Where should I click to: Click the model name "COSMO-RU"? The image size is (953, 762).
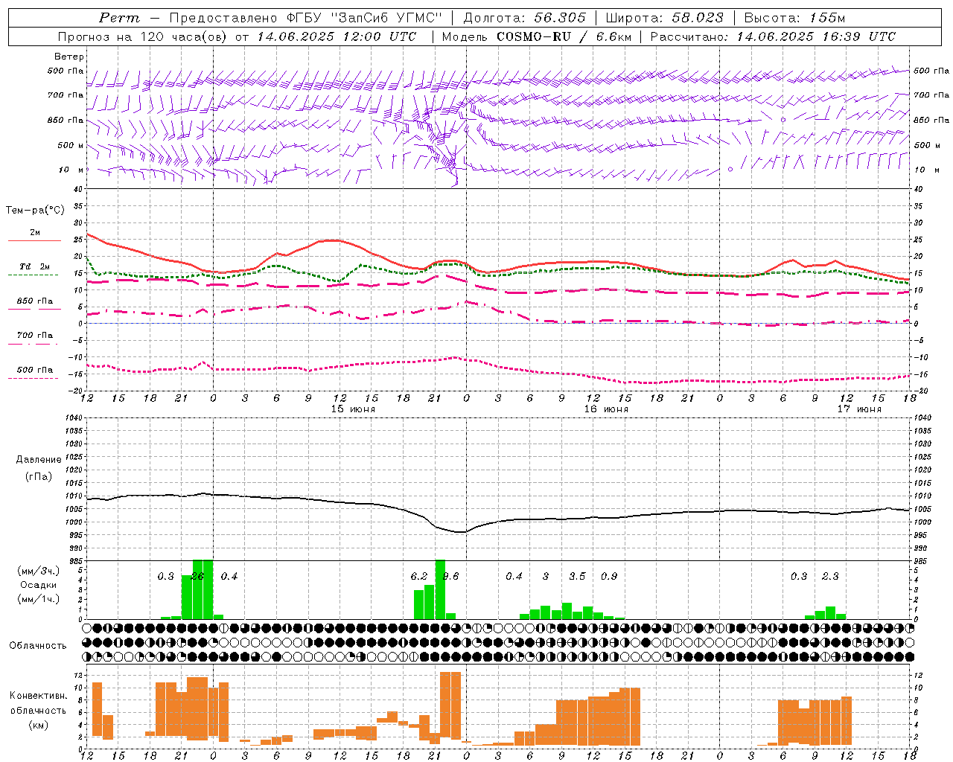pos(533,36)
